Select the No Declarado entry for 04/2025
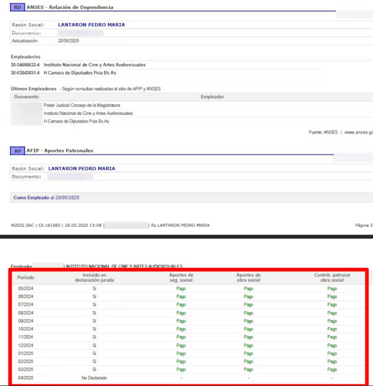The width and height of the screenshot is (373, 386). [94, 377]
